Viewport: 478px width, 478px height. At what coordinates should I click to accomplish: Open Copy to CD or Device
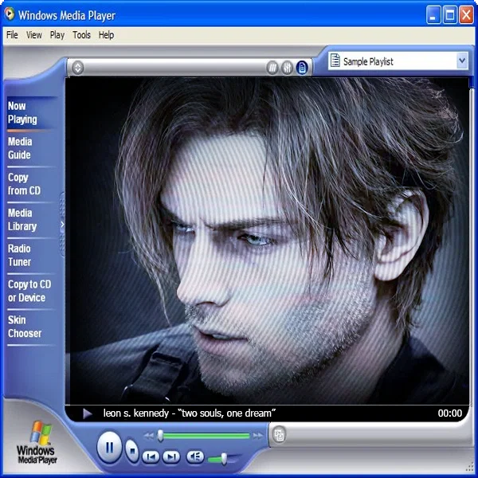[29, 291]
